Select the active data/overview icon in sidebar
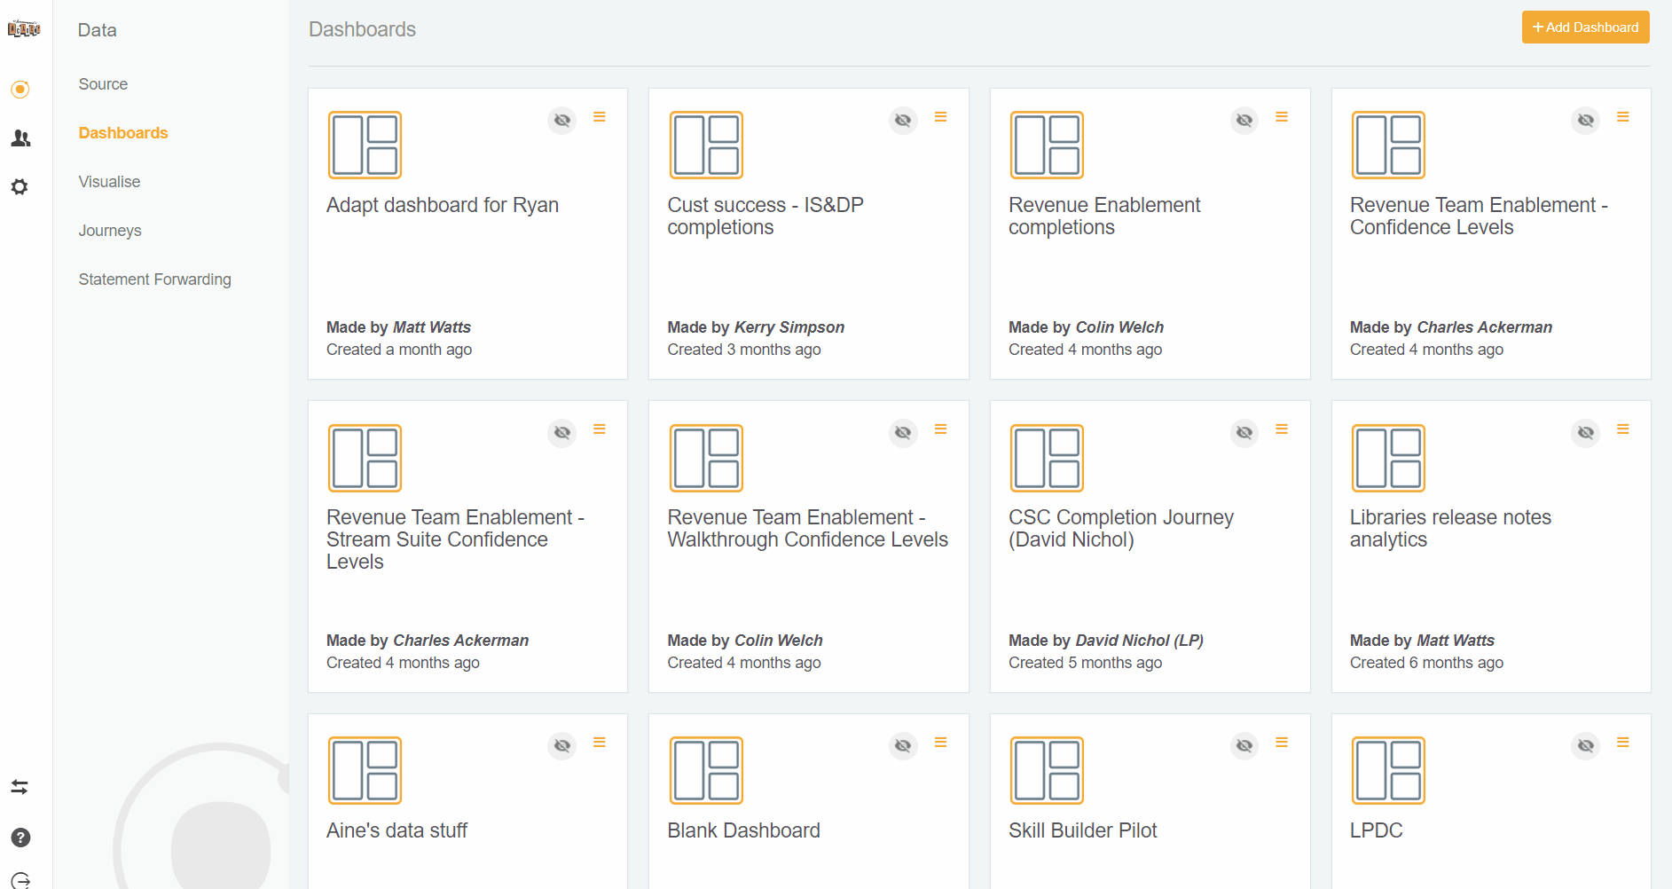This screenshot has height=889, width=1672. [20, 89]
